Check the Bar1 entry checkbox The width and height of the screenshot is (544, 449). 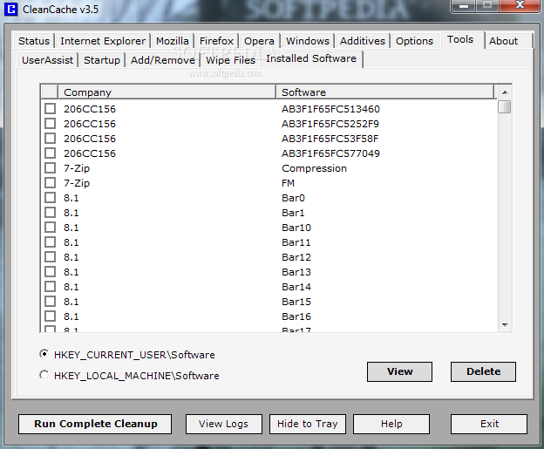pyautogui.click(x=50, y=213)
